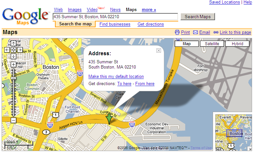Switch map view to Satellite
Image resolution: width=254 pixels, height=152 pixels.
[x=212, y=44]
